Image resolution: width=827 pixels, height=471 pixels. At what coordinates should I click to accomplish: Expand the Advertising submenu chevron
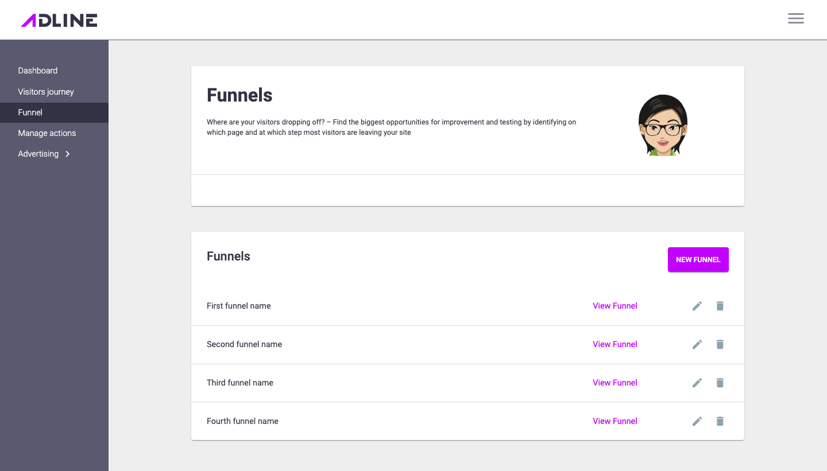click(68, 154)
